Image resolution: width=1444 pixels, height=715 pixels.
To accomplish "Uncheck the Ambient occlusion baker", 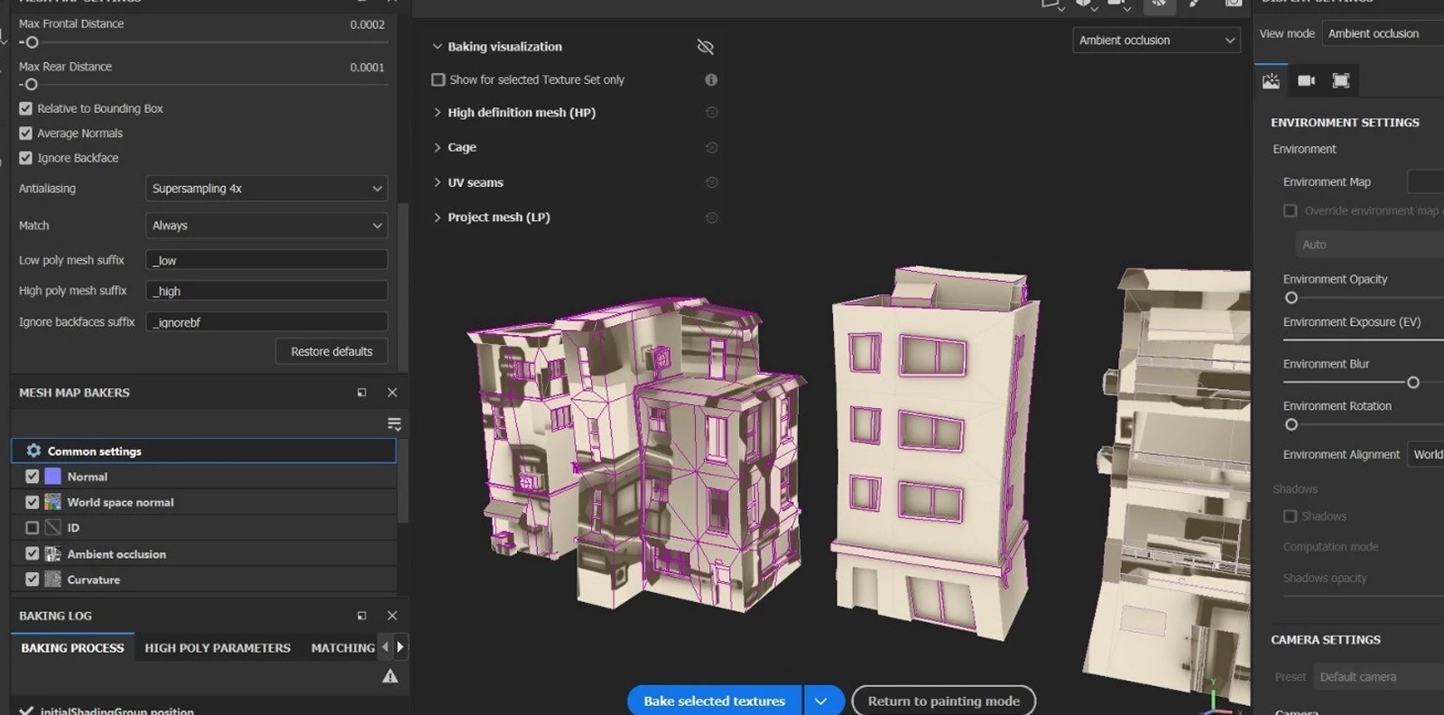I will [32, 553].
